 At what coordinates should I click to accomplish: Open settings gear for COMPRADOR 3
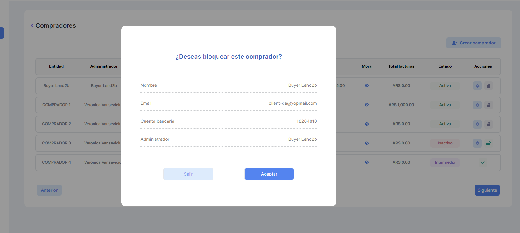pos(477,143)
